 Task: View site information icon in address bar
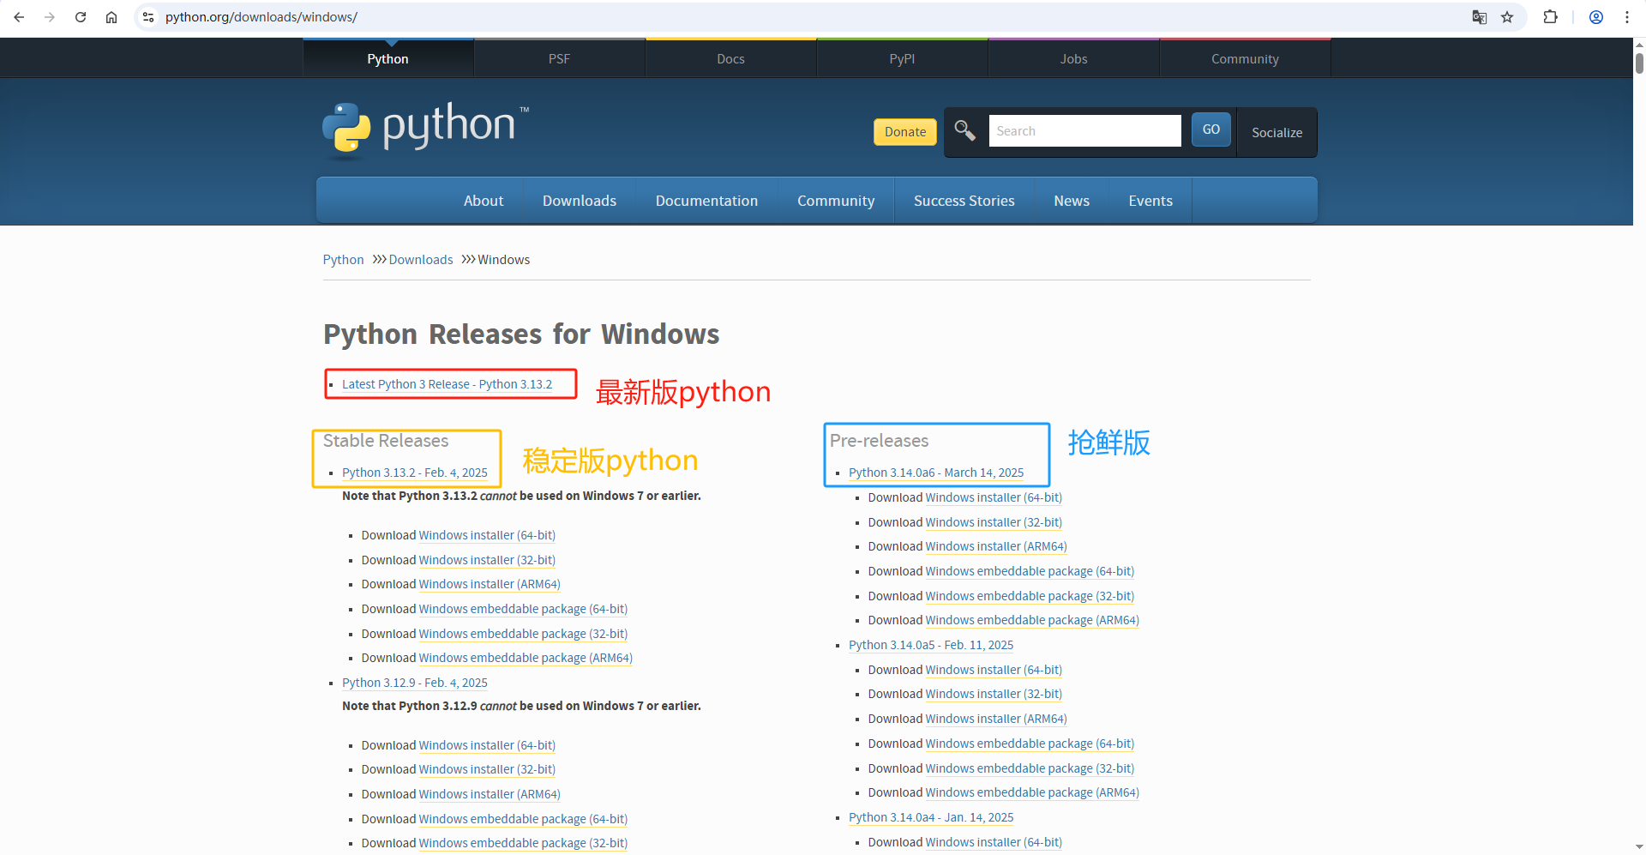[148, 17]
